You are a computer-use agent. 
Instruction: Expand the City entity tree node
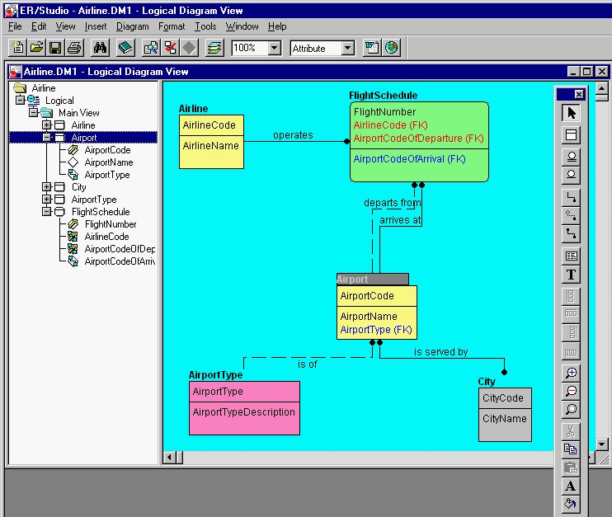pyautogui.click(x=47, y=187)
